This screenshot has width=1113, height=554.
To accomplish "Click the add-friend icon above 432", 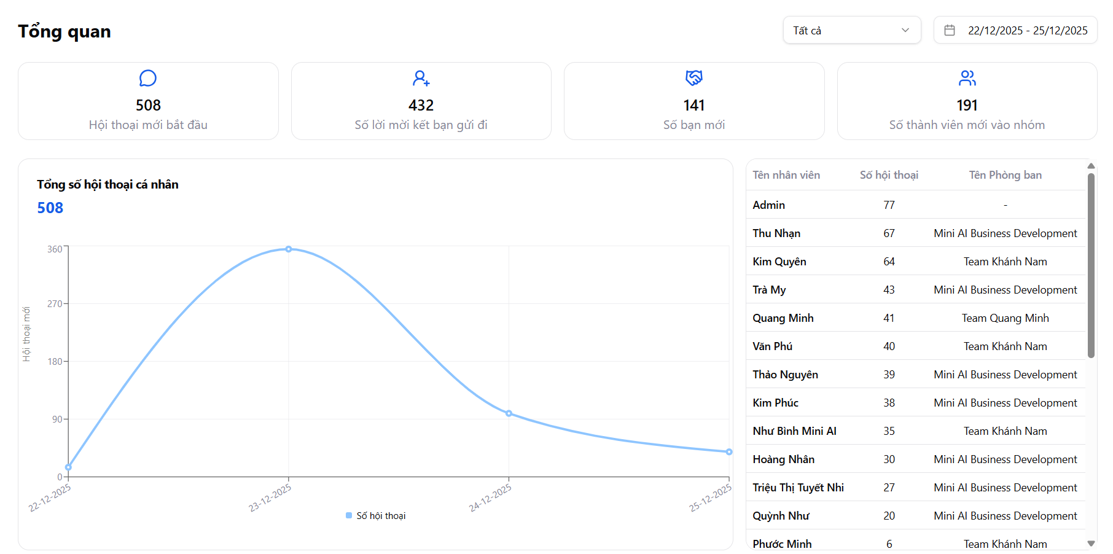I will pyautogui.click(x=421, y=78).
